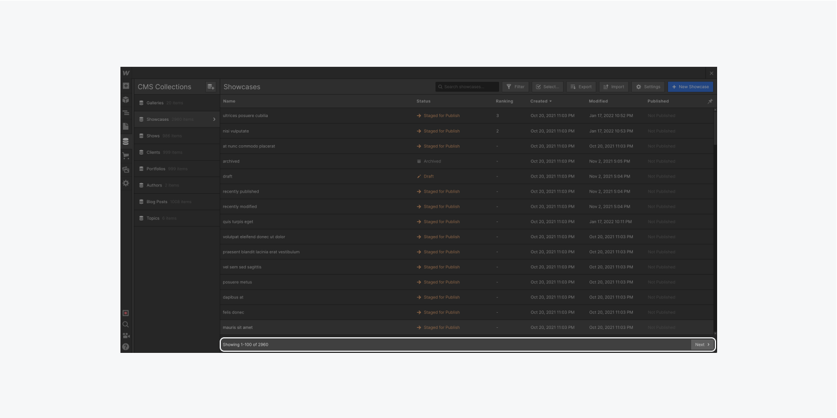Open item 'recently modified'

pos(467,206)
